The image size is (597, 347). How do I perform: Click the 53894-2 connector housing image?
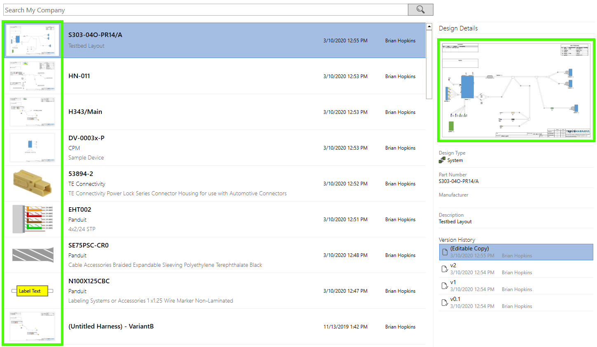pyautogui.click(x=32, y=183)
